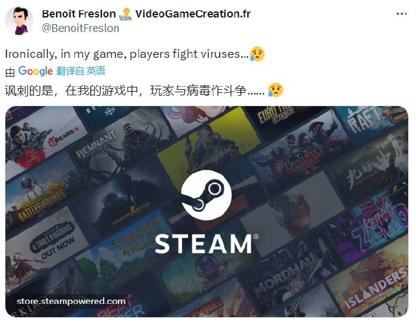Click Benoît Freslon display name
Screen dimensions: 416x325
coord(79,14)
